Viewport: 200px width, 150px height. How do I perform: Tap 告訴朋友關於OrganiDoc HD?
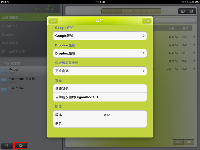point(100,97)
